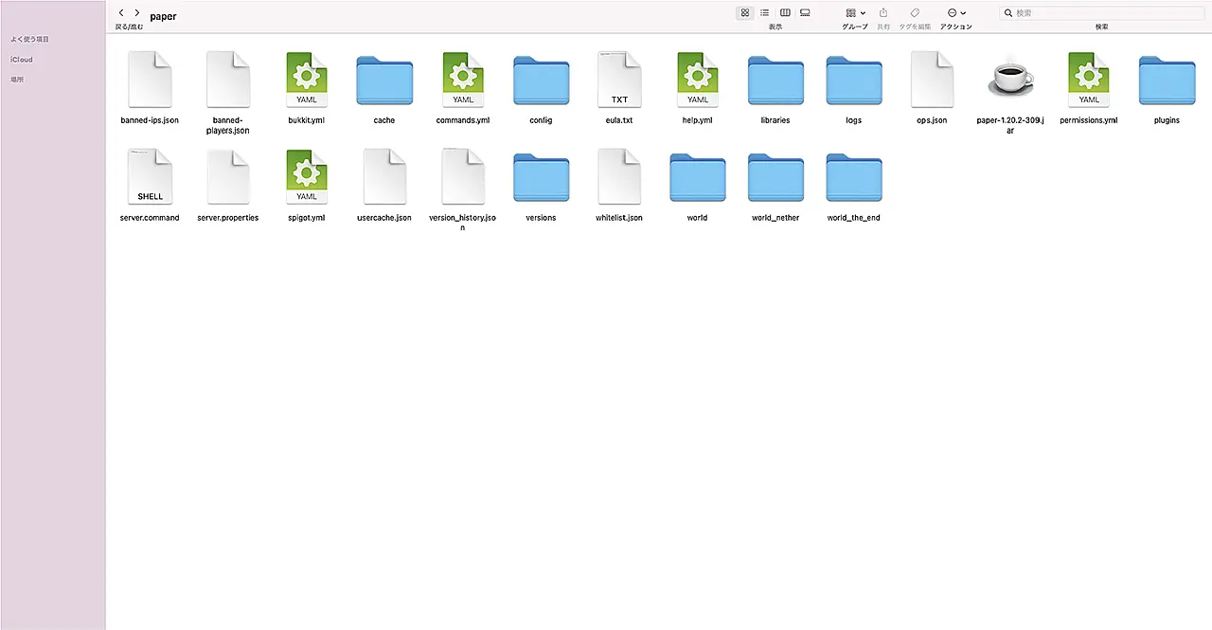
Task: Select the server.command shell script icon
Action: pos(150,177)
